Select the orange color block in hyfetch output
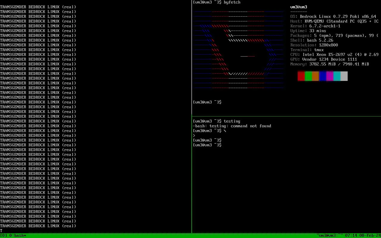 [x=316, y=76]
